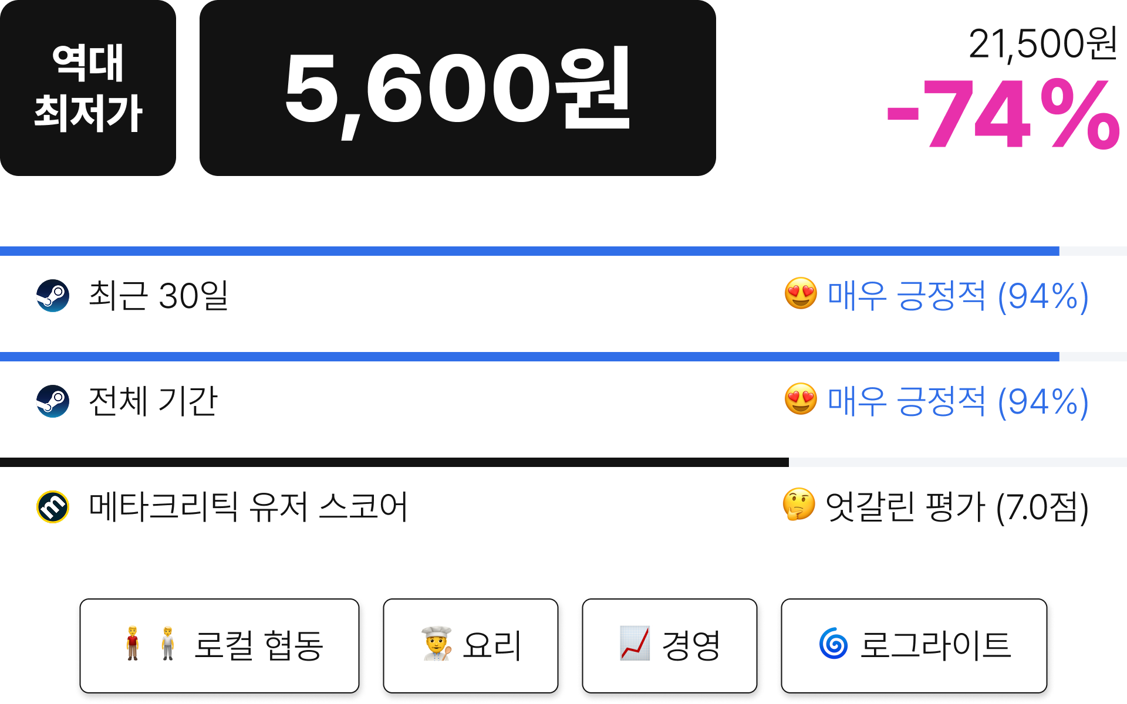Click the black Metacritic score bar

point(394,462)
